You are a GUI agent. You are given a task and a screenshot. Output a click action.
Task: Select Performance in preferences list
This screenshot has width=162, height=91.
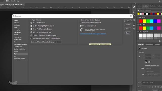(17, 37)
